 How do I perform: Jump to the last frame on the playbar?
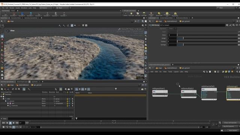[x=17, y=123]
